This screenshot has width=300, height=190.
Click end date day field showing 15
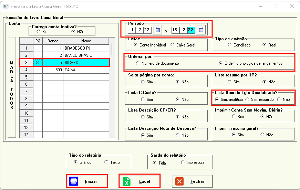pos(175,30)
